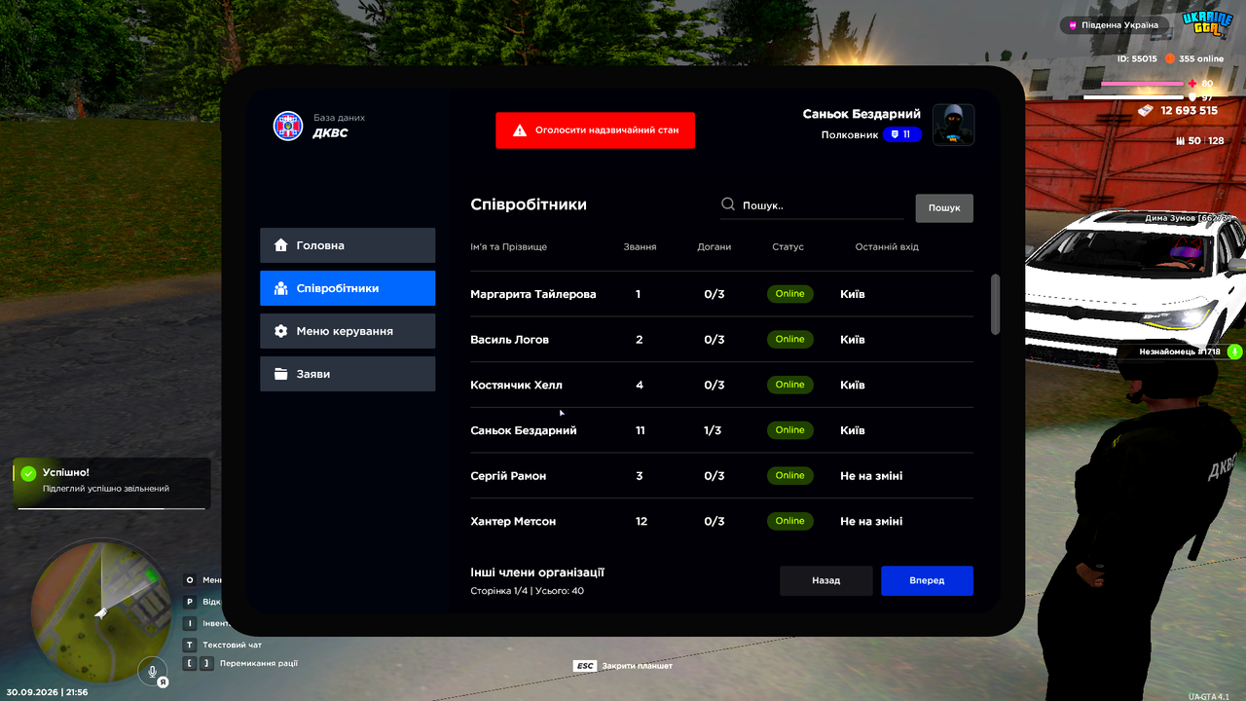
Task: Click the armor shield icon beside 97
Action: 1192,97
